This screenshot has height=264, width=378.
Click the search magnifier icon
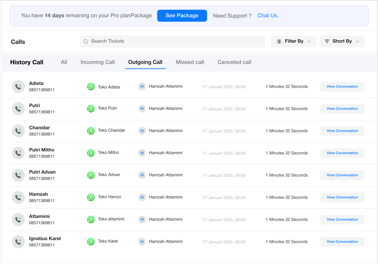click(x=86, y=42)
